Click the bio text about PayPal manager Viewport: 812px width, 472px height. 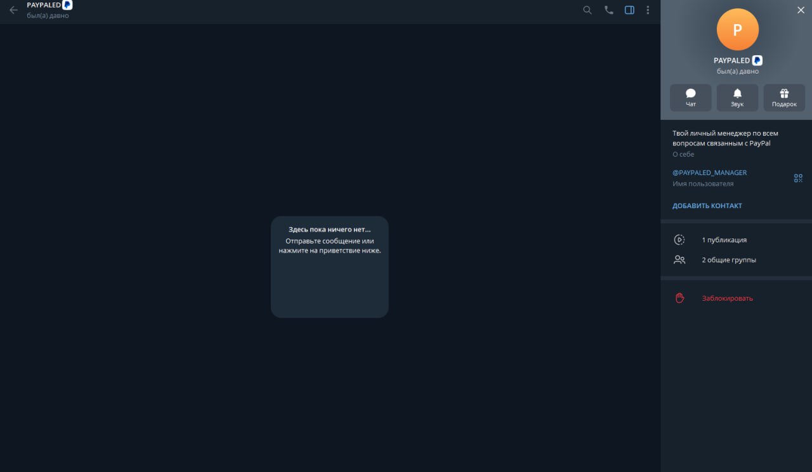tap(725, 138)
